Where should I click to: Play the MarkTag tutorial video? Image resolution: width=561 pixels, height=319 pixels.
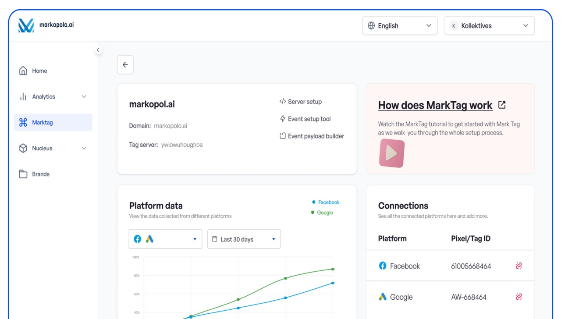[391, 153]
